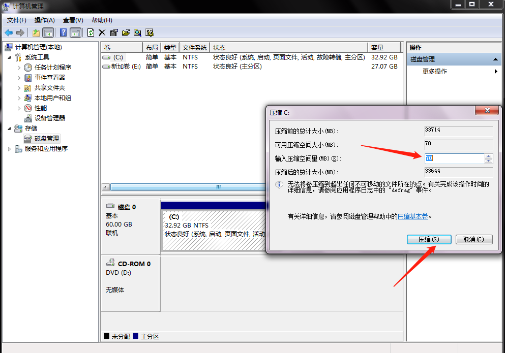The height and width of the screenshot is (353, 505).
Task: Click the Refresh toolbar icon
Action: pyautogui.click(x=90, y=33)
